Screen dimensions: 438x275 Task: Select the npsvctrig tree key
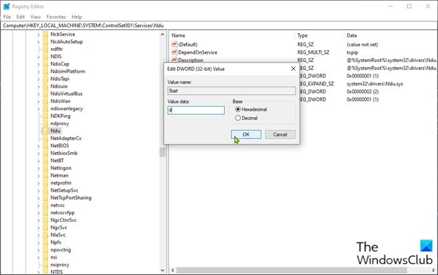61,250
